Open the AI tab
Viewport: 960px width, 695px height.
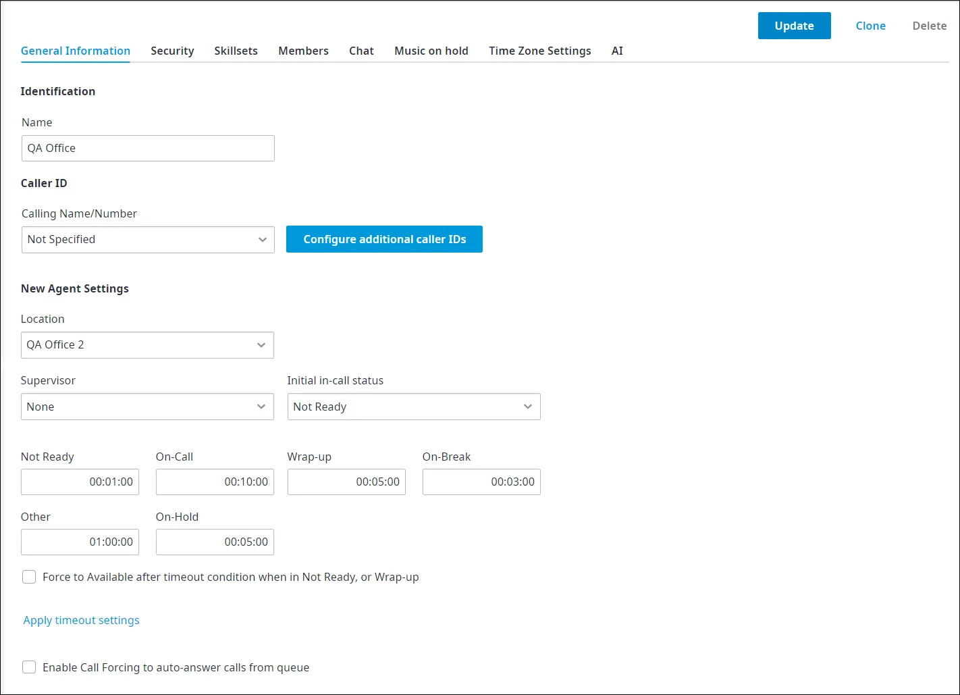(x=617, y=51)
